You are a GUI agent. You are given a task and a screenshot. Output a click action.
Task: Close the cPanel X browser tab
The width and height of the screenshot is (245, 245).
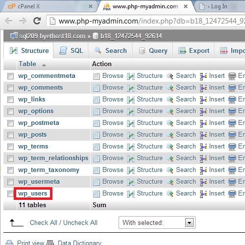pos(91,6)
